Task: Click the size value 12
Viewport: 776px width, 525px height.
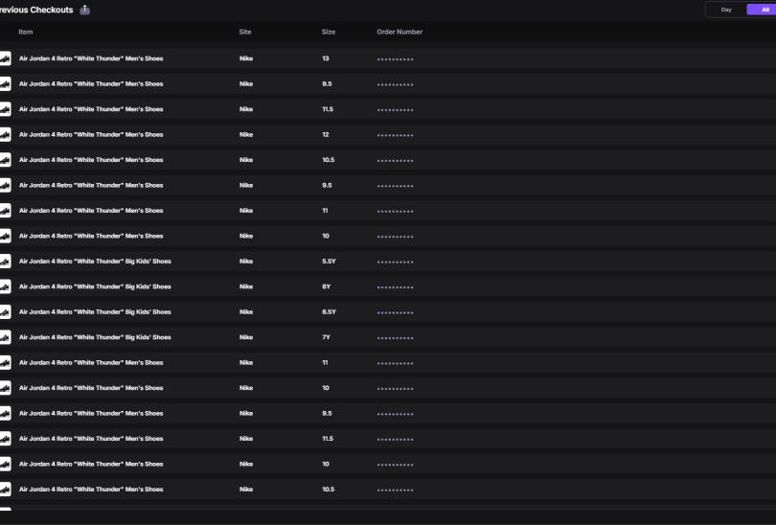Action: pyautogui.click(x=325, y=134)
